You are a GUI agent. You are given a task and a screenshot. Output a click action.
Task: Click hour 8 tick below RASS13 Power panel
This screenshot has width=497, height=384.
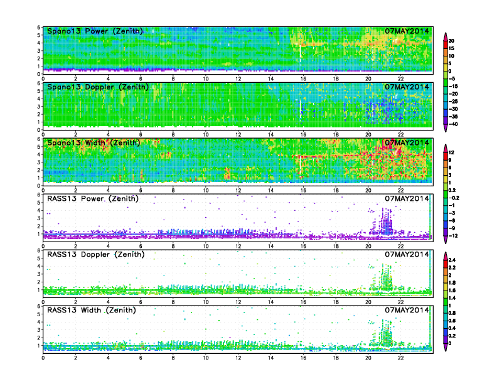pos(173,246)
